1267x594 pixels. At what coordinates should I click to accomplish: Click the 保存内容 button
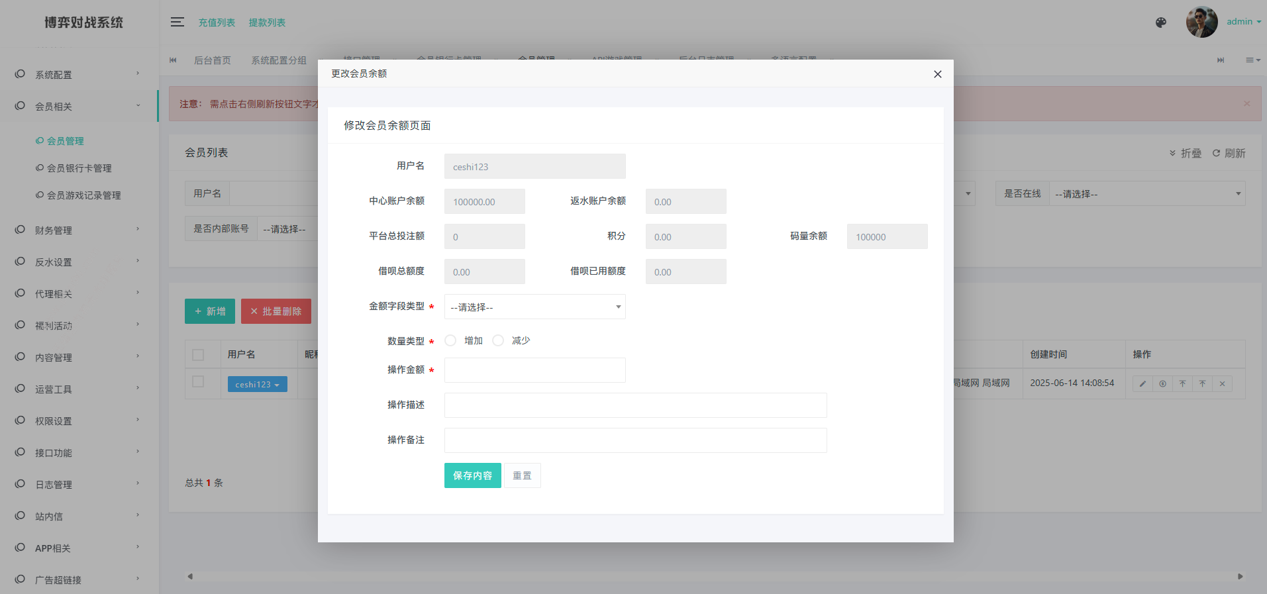(472, 475)
